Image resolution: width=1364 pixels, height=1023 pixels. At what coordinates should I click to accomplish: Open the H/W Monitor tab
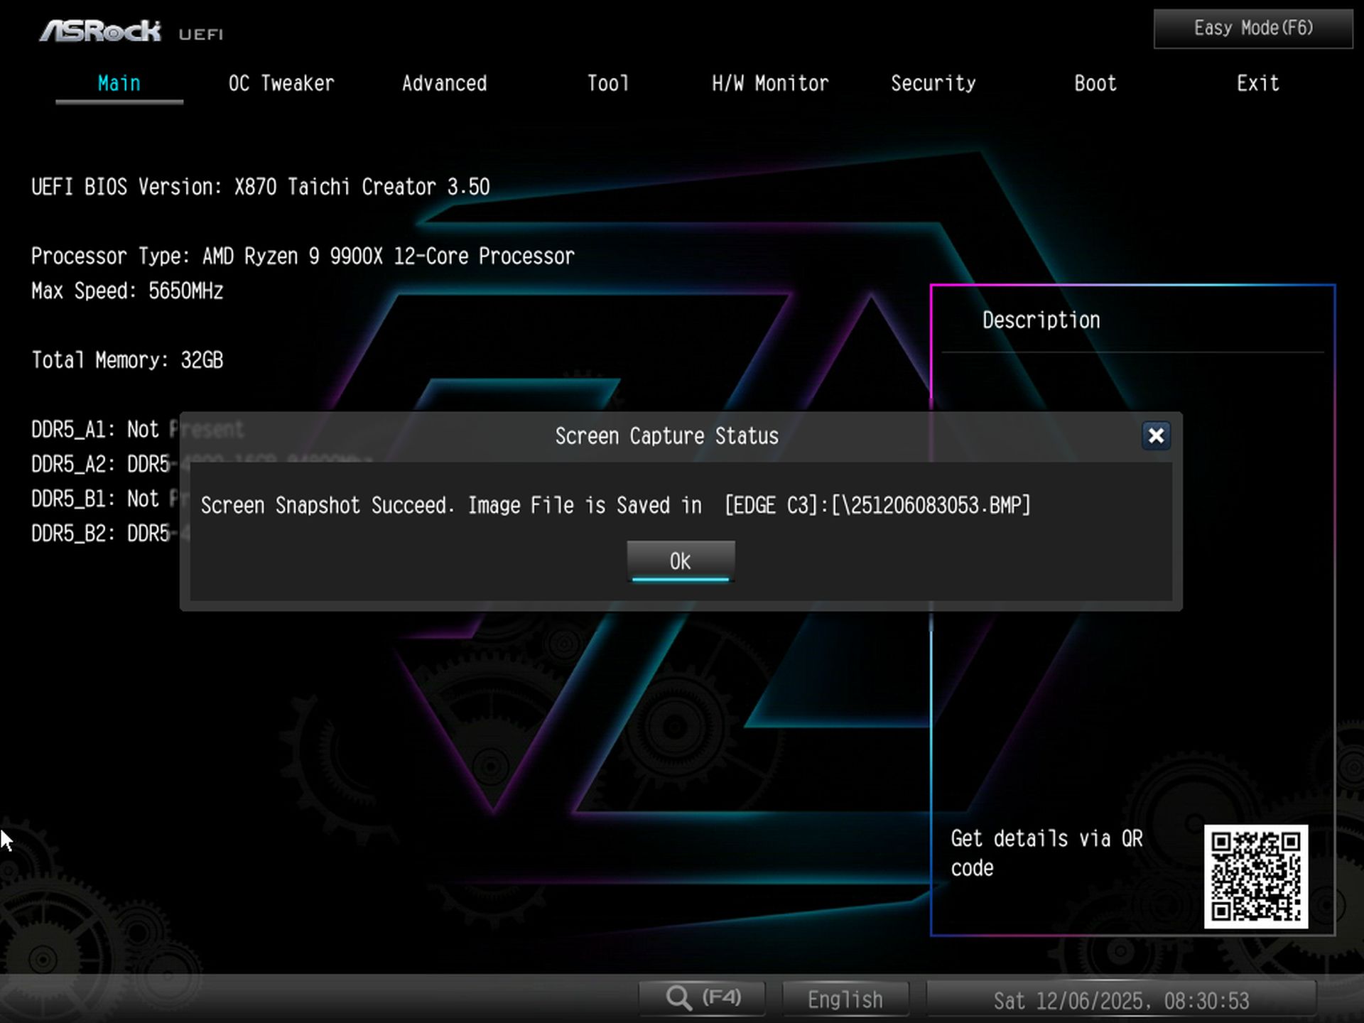pyautogui.click(x=770, y=83)
